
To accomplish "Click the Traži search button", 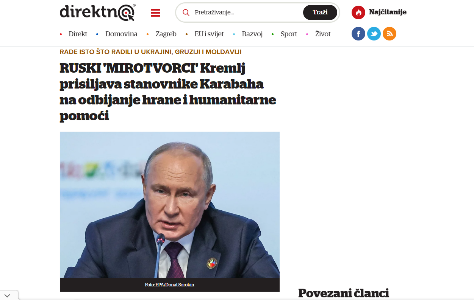I will pyautogui.click(x=320, y=12).
